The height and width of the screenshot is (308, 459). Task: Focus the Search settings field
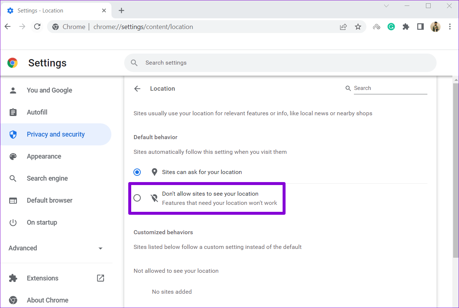pos(280,63)
